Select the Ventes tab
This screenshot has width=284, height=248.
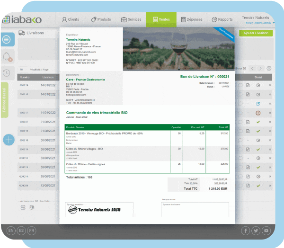(161, 19)
